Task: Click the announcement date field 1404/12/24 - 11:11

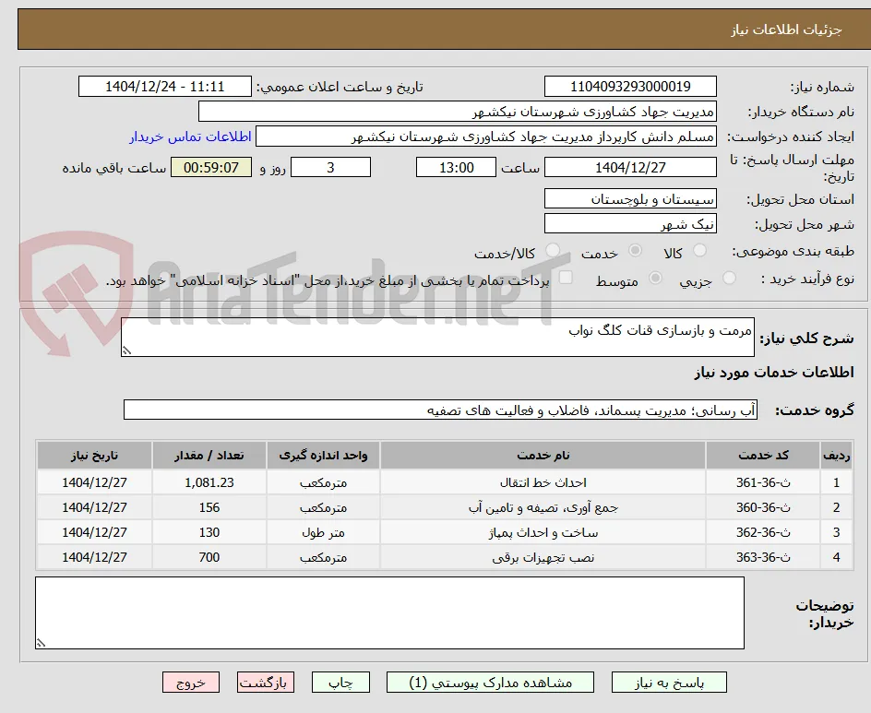Action: coord(165,87)
